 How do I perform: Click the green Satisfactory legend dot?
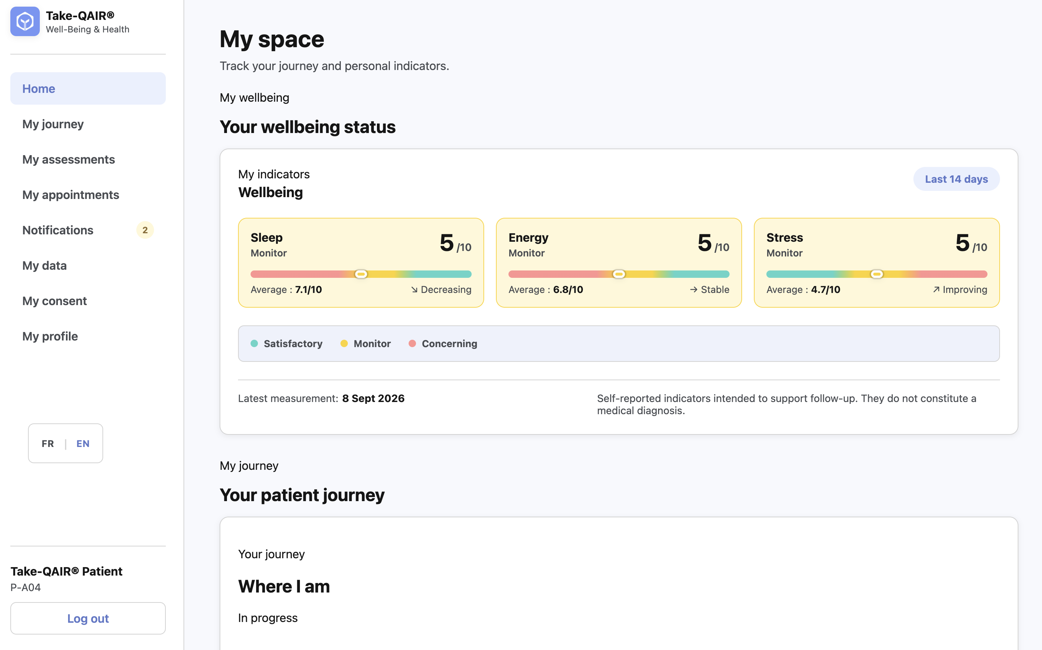tap(254, 343)
